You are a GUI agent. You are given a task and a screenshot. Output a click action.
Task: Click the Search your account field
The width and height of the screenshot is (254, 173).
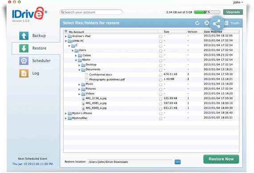coord(91,12)
